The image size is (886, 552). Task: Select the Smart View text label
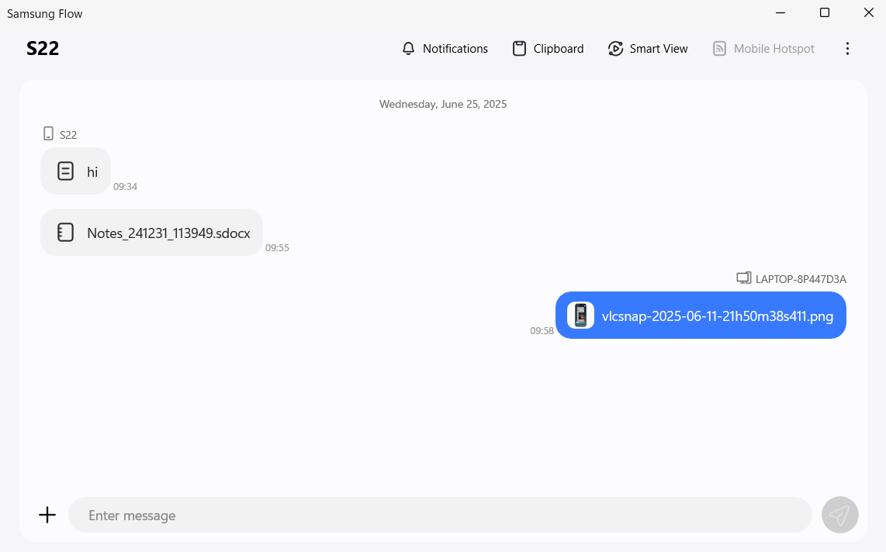click(x=659, y=48)
